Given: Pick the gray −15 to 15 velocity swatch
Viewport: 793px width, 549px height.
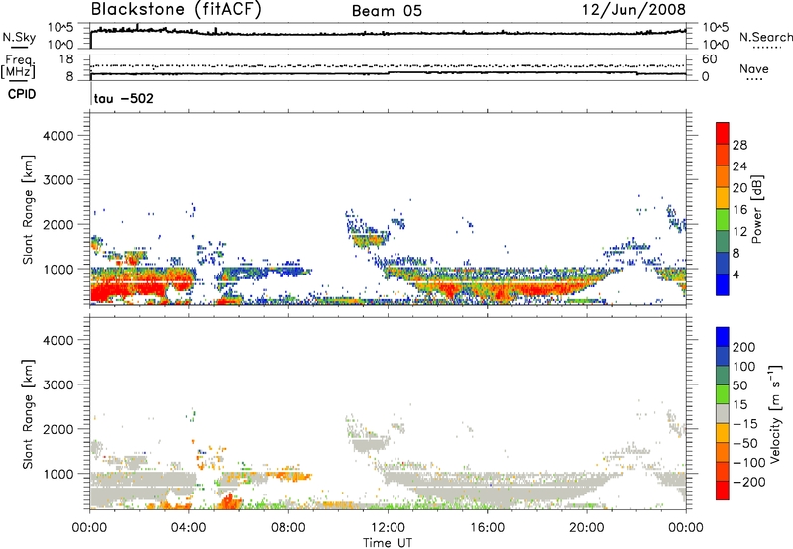Looking at the screenshot, I should click(723, 413).
